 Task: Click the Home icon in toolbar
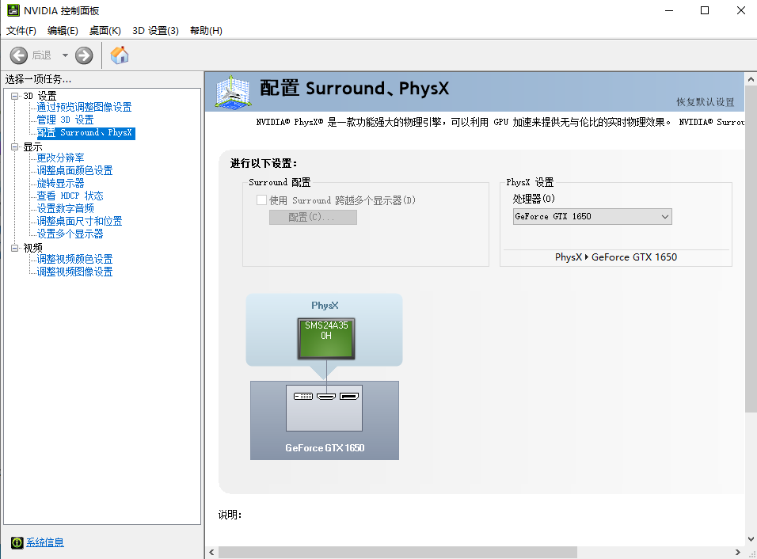[120, 55]
